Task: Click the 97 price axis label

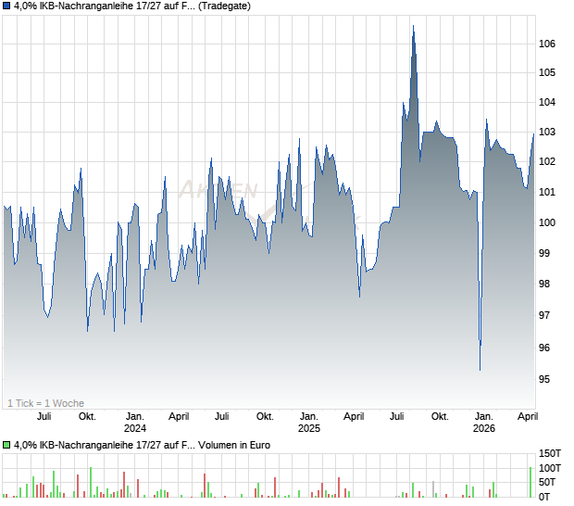Action: click(x=544, y=315)
